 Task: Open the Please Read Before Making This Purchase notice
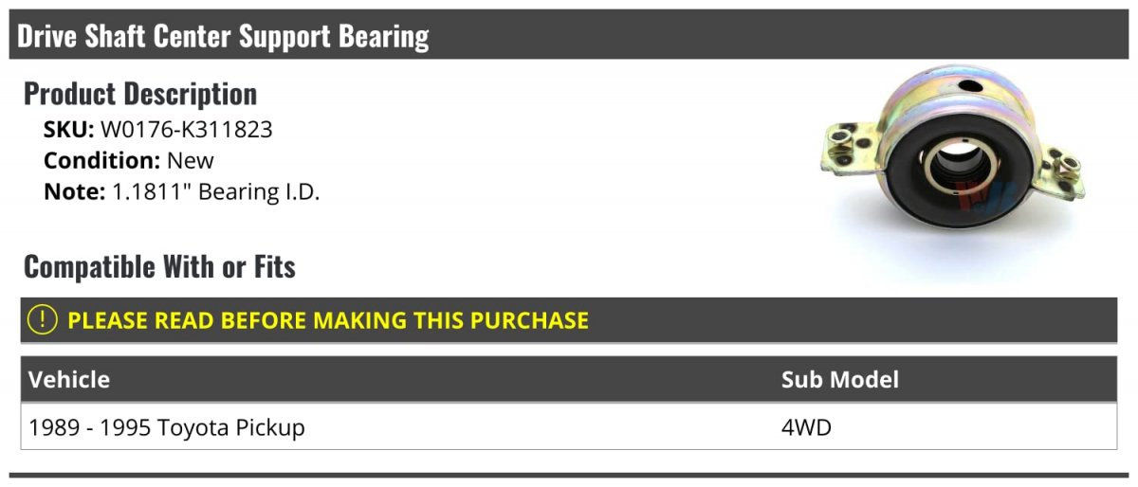coord(327,320)
